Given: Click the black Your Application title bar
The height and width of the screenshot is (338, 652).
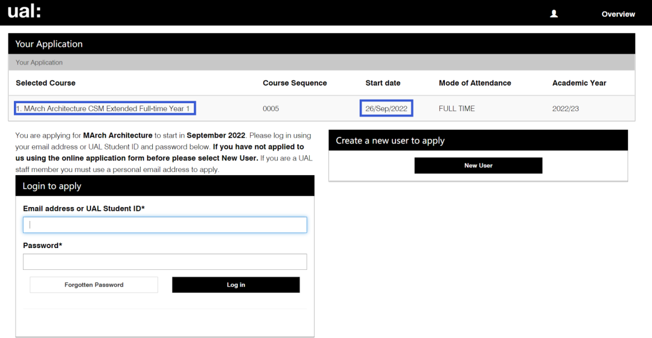Looking at the screenshot, I should click(x=321, y=43).
